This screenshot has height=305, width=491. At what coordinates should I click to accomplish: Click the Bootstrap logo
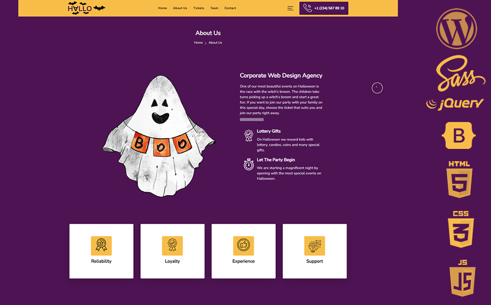point(459,135)
